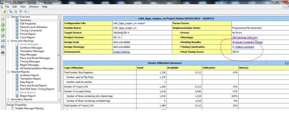Image resolution: width=289 pixels, height=132 pixels.
Task: Click the Total Number Slice Registers row label
Action: [78, 72]
